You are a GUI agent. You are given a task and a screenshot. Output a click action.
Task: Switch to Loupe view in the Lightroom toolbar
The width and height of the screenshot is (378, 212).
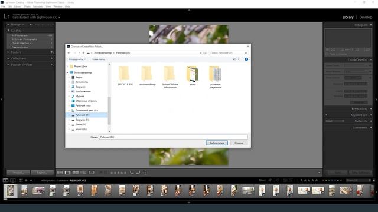pos(68,173)
